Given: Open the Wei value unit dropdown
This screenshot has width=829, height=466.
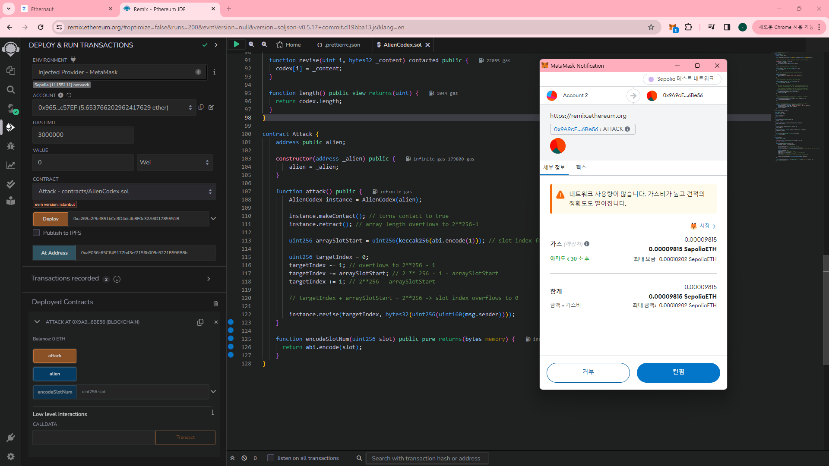Looking at the screenshot, I should point(175,163).
